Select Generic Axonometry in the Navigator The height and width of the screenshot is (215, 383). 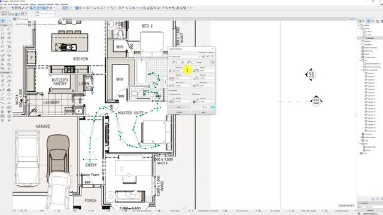tap(373, 67)
